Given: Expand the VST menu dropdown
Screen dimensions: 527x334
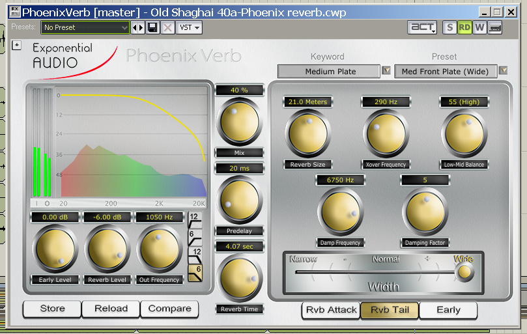Looking at the screenshot, I should coord(190,27).
